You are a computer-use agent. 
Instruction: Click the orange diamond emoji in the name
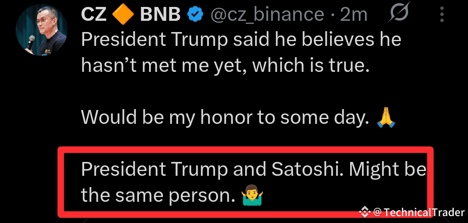pos(123,15)
